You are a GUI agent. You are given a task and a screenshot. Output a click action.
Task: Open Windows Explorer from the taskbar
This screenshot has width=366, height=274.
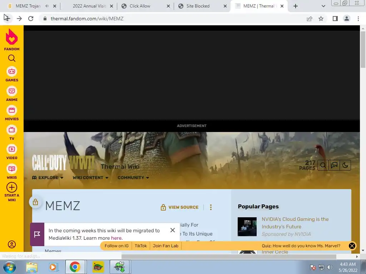click(x=31, y=267)
